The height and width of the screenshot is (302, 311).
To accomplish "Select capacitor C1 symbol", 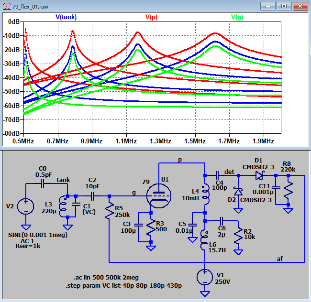I will pos(76,204).
